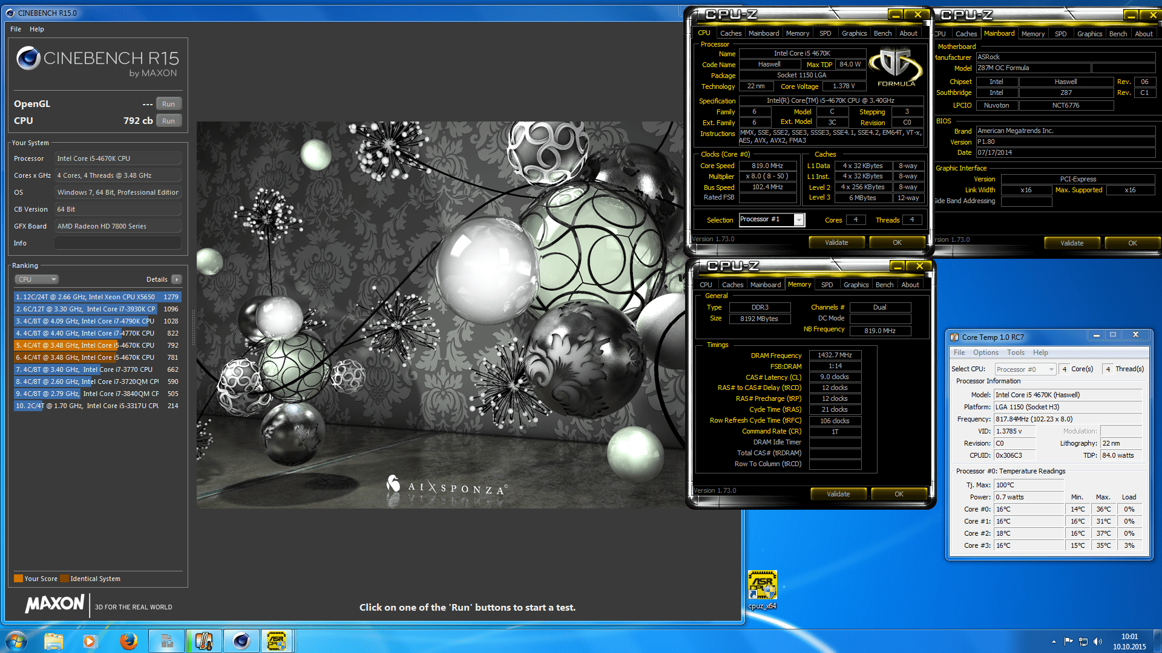The image size is (1162, 653).
Task: Select ranking row 3 Core i7-4790K 1028
Action: [x=97, y=321]
